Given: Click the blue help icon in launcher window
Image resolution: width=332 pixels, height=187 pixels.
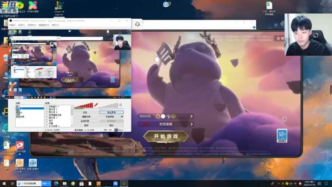Looking at the screenshot, I should point(254,27).
